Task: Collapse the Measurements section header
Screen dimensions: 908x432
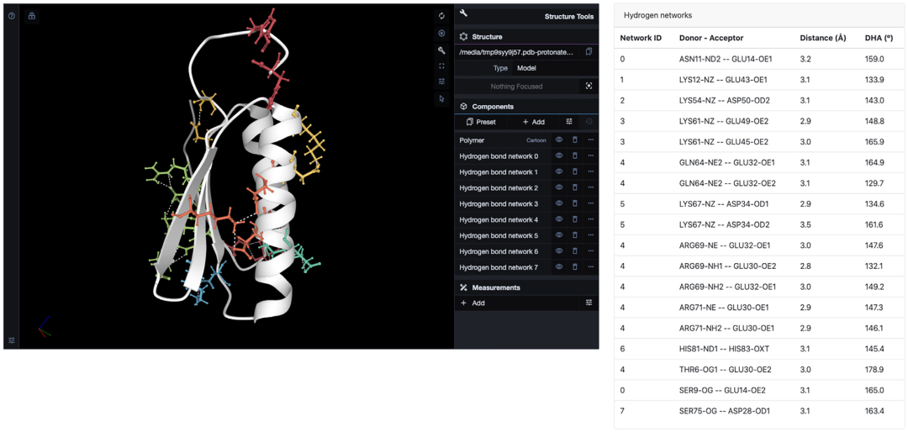Action: tap(526, 287)
